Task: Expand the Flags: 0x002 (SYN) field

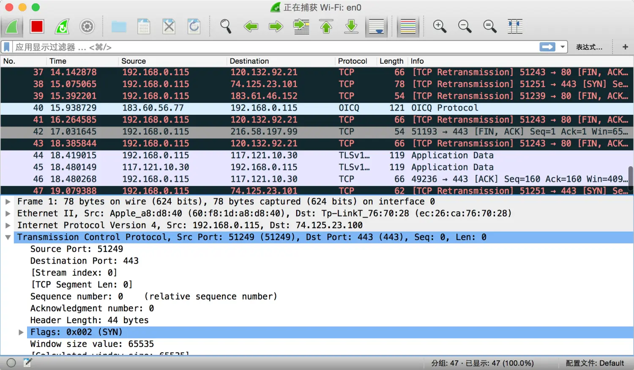Action: 21,332
